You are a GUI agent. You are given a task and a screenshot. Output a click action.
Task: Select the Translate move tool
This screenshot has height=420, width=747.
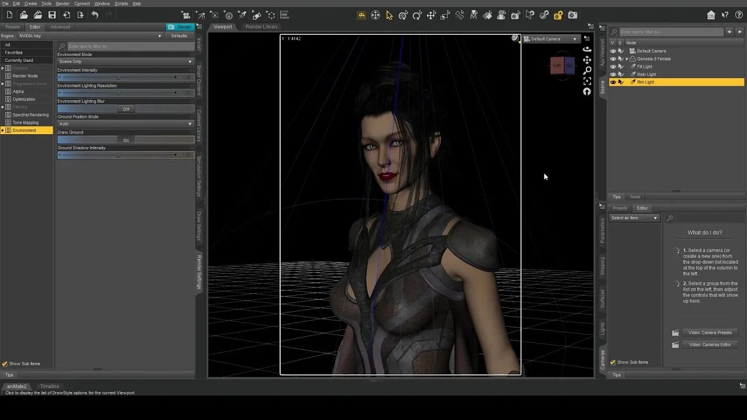431,15
